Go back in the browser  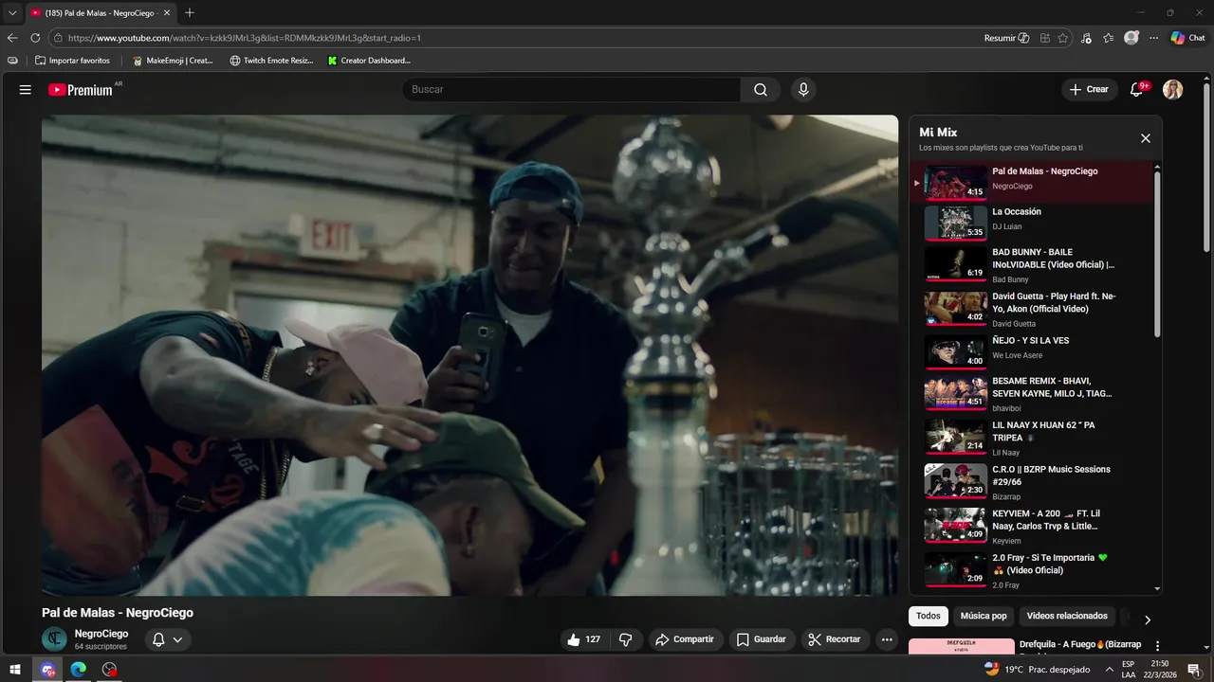click(x=12, y=38)
